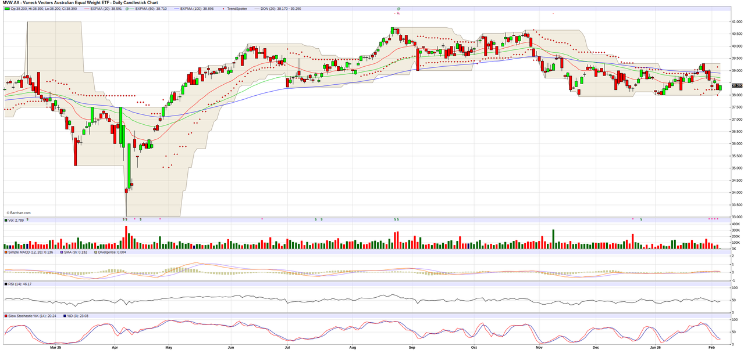Click the dark green Vol legend square
Screen dimensions: 744x357
[x=5, y=221]
